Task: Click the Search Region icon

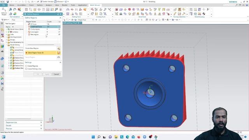Action: click(x=59, y=57)
